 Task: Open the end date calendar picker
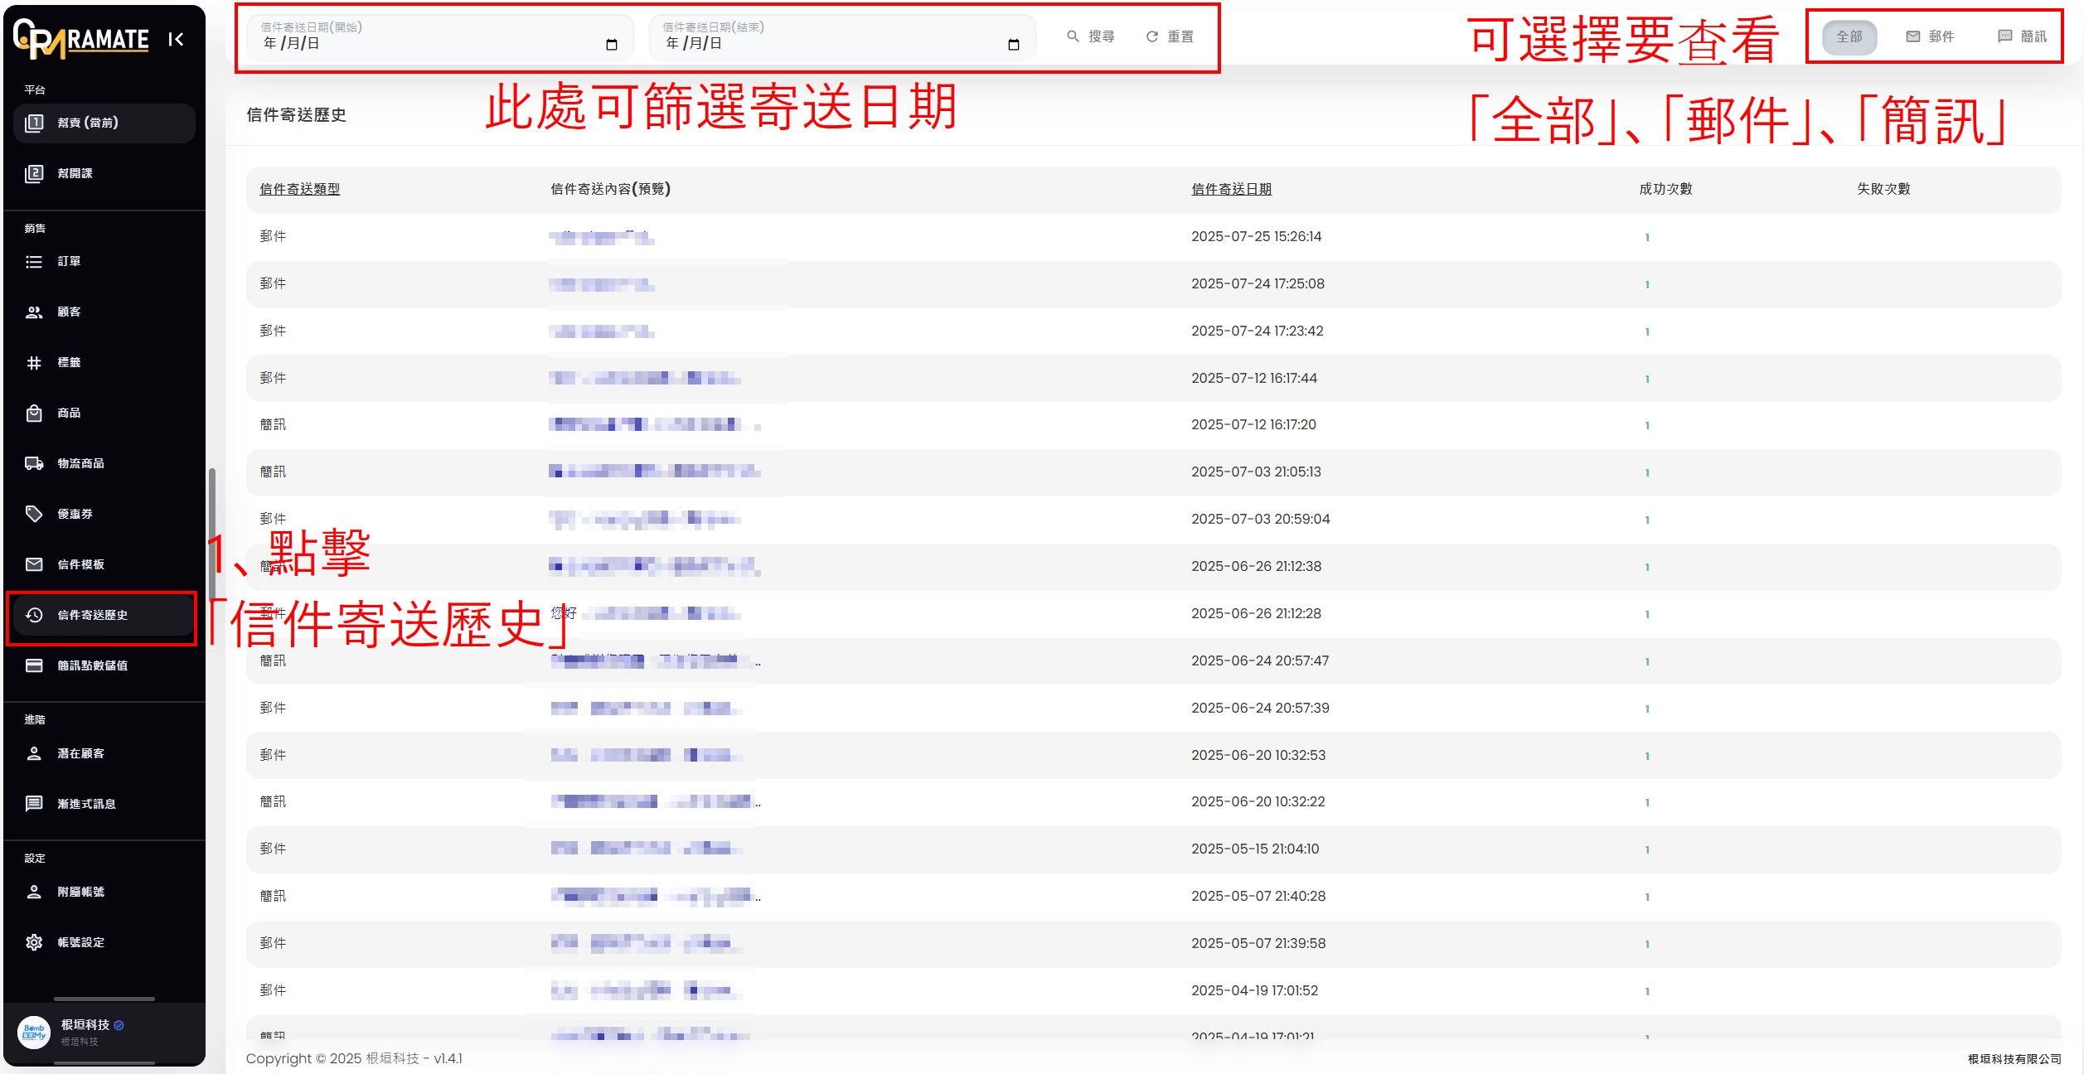click(x=1013, y=45)
